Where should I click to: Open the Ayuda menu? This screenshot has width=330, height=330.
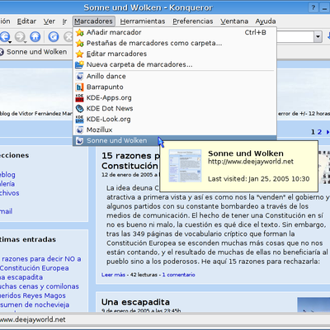click(266, 21)
